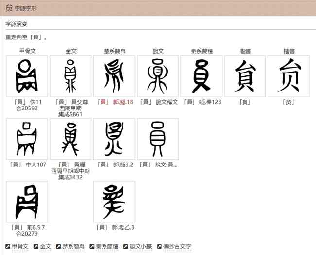Click the 甲骨文 column heading
Image resolution: width=316 pixels, height=255 pixels.
pos(27,51)
